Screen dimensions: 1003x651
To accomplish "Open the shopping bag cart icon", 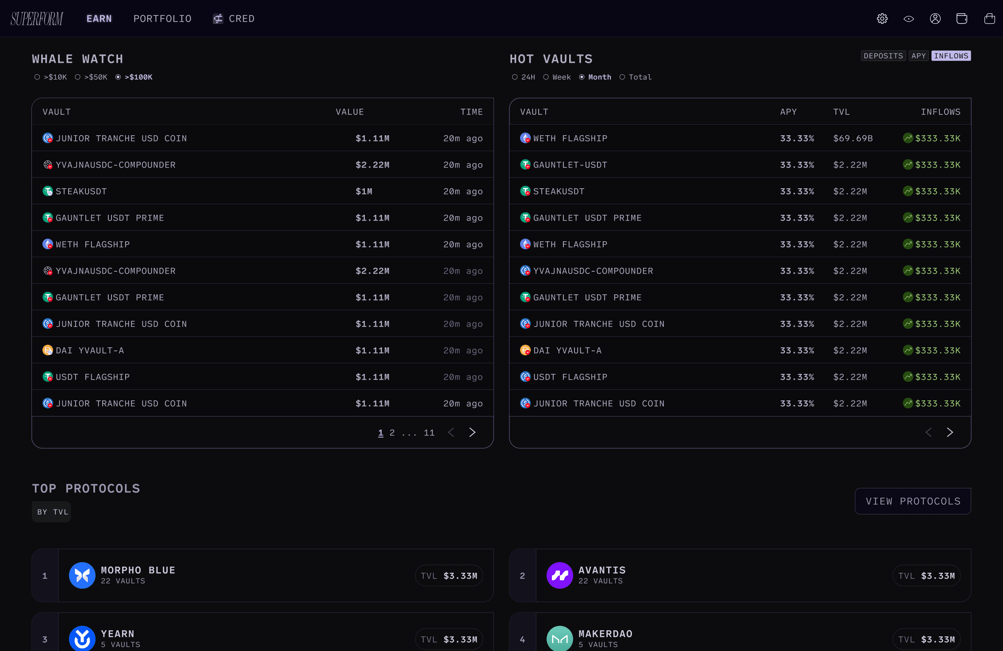I will (x=989, y=19).
